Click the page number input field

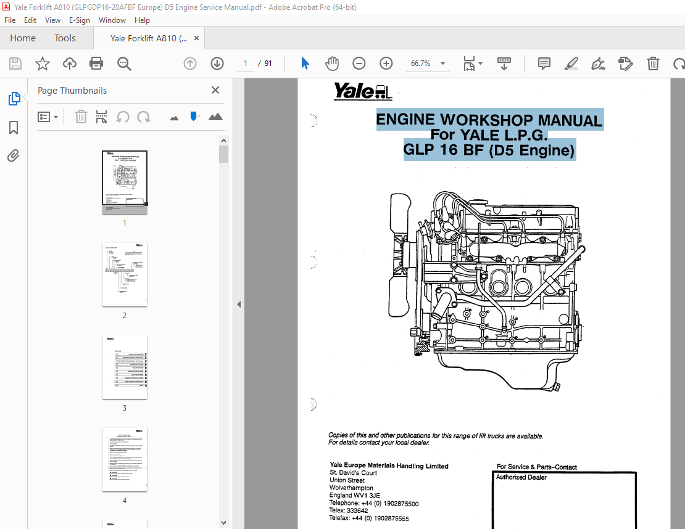246,64
